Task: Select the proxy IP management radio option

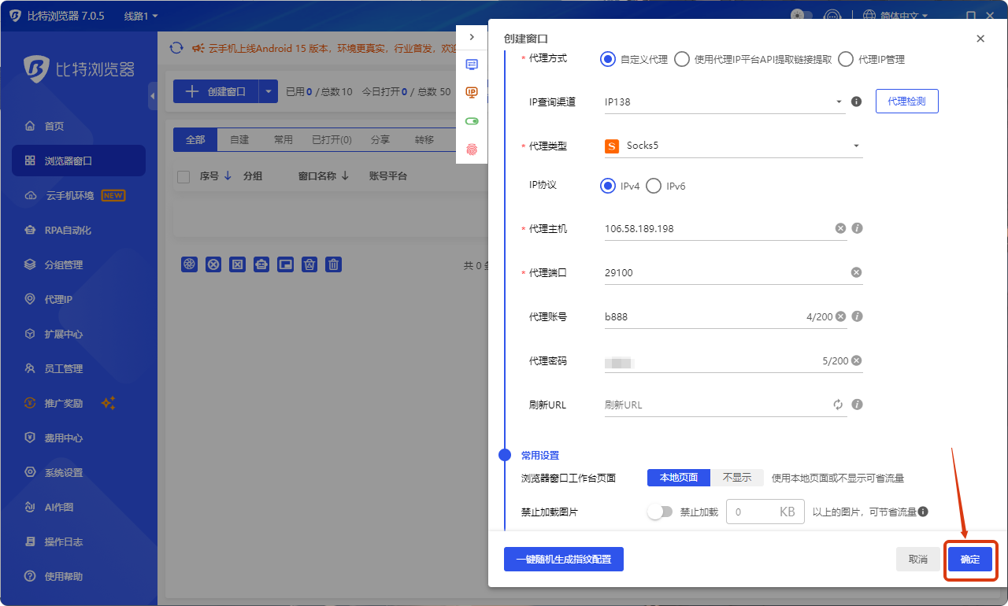Action: (x=846, y=59)
